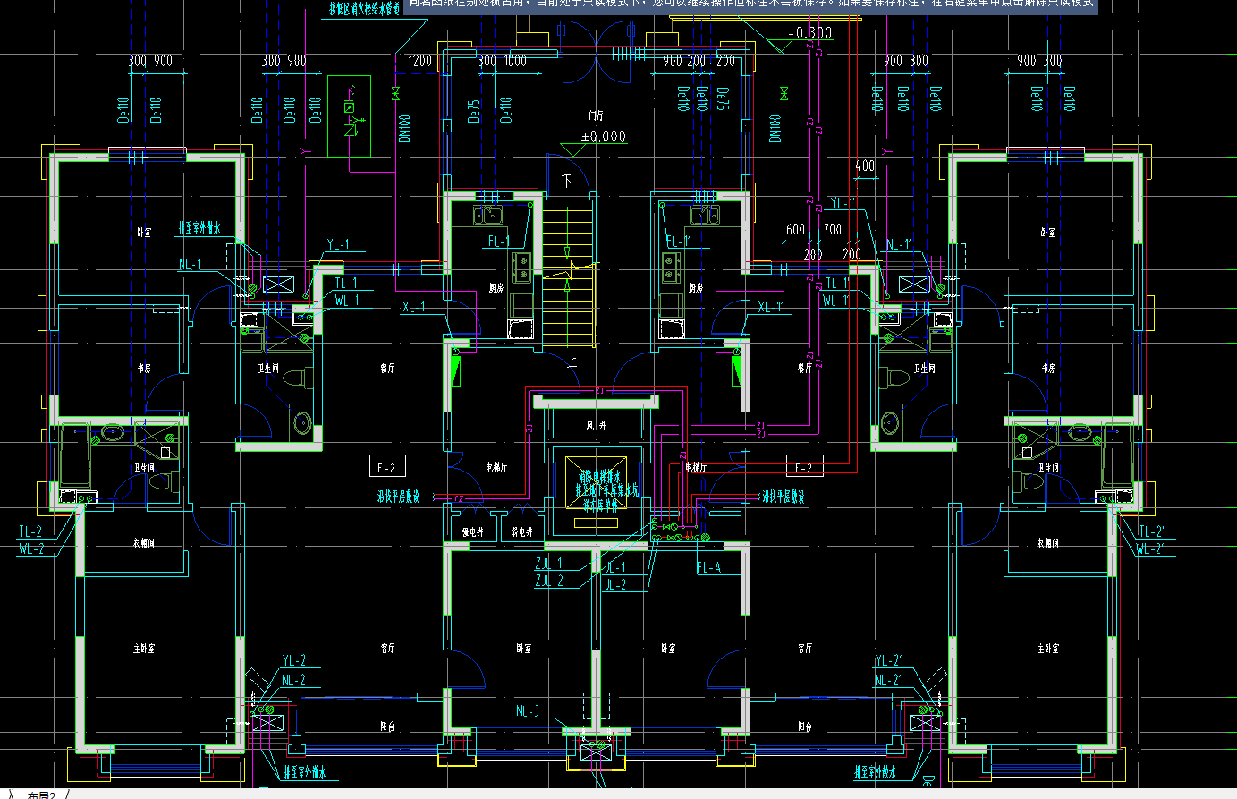Click the JL-2 supply riser label
1237x799 pixels.
click(615, 584)
